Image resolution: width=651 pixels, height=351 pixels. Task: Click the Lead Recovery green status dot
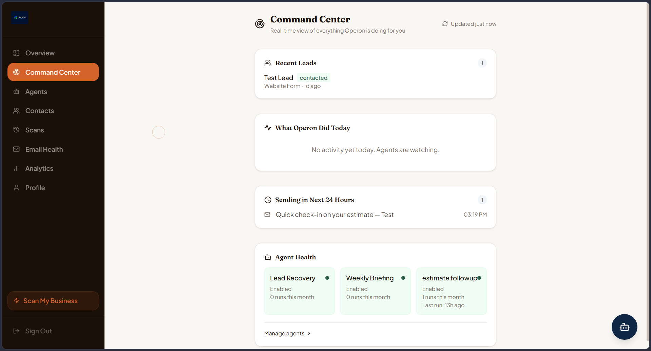[x=327, y=278]
